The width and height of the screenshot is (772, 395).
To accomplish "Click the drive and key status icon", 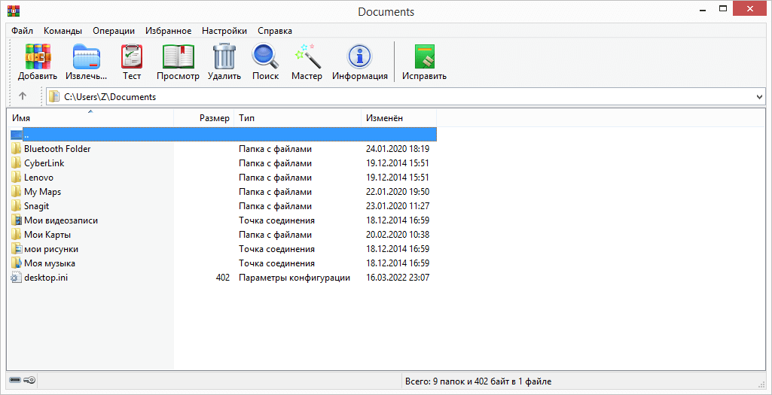I will pos(23,381).
